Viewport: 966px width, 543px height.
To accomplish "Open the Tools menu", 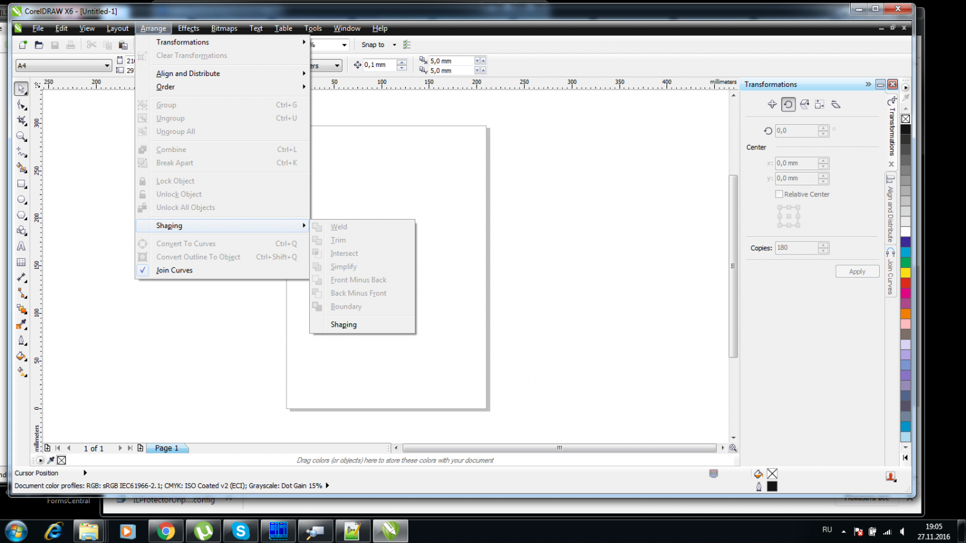I will 313,28.
